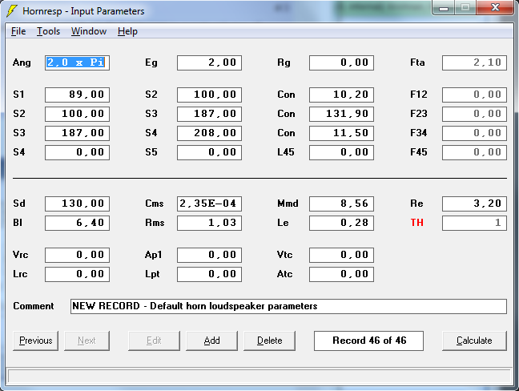The height and width of the screenshot is (391, 519).
Task: Select the S1 field with 89,00
Action: (77, 95)
